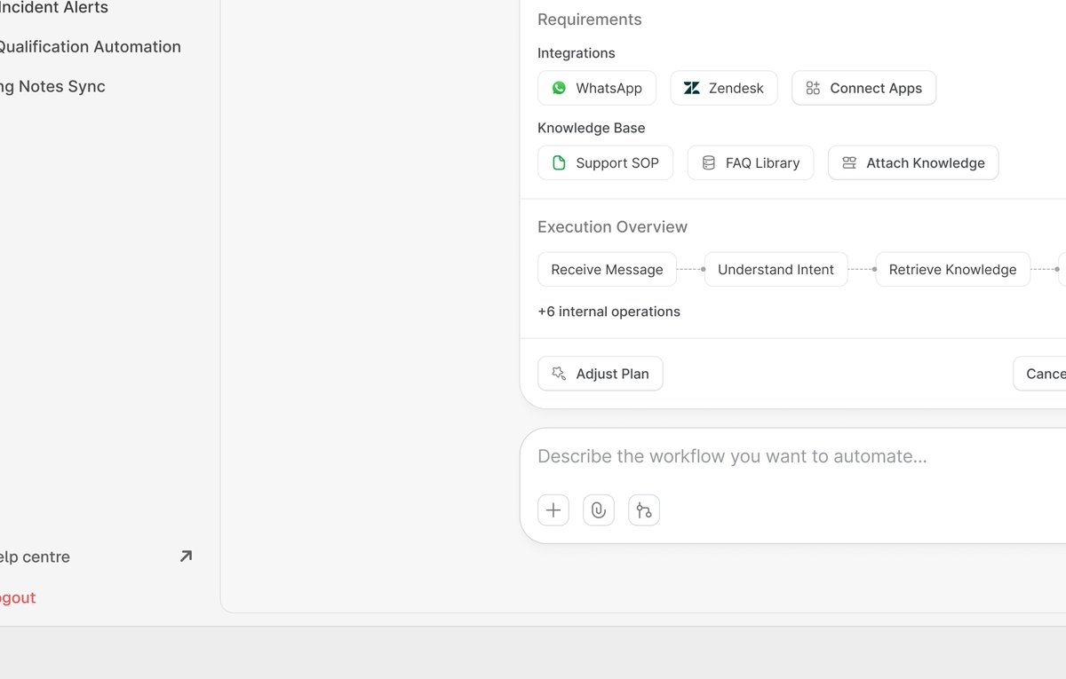1066x679 pixels.
Task: Click the Support SOP document icon
Action: [x=559, y=162]
